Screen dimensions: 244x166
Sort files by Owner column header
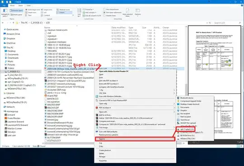pos(166,28)
